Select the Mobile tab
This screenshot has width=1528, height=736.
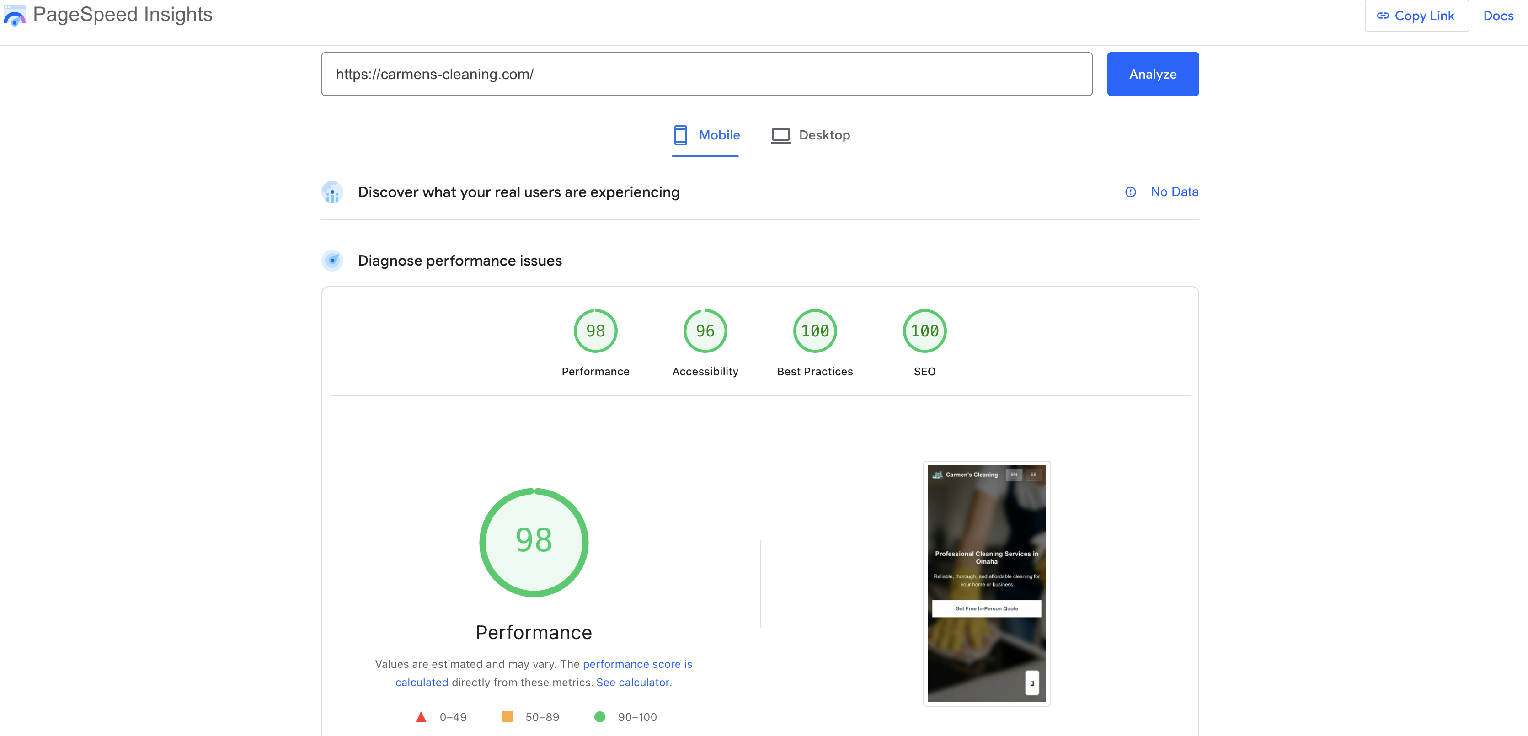point(720,134)
